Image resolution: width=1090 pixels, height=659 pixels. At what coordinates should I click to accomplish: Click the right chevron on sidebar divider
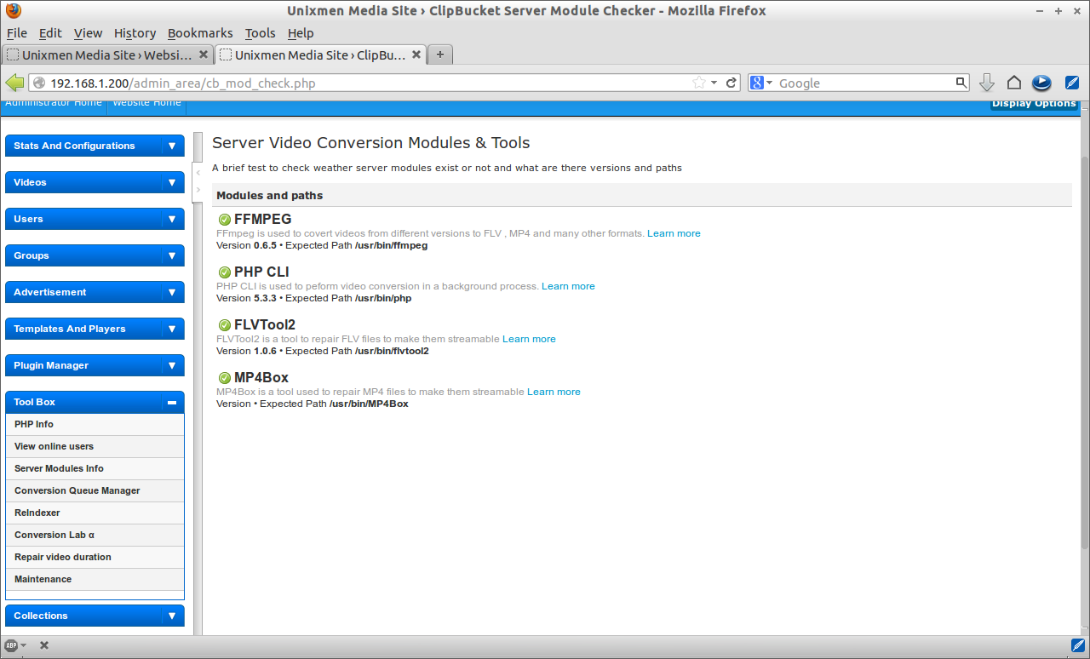click(198, 189)
